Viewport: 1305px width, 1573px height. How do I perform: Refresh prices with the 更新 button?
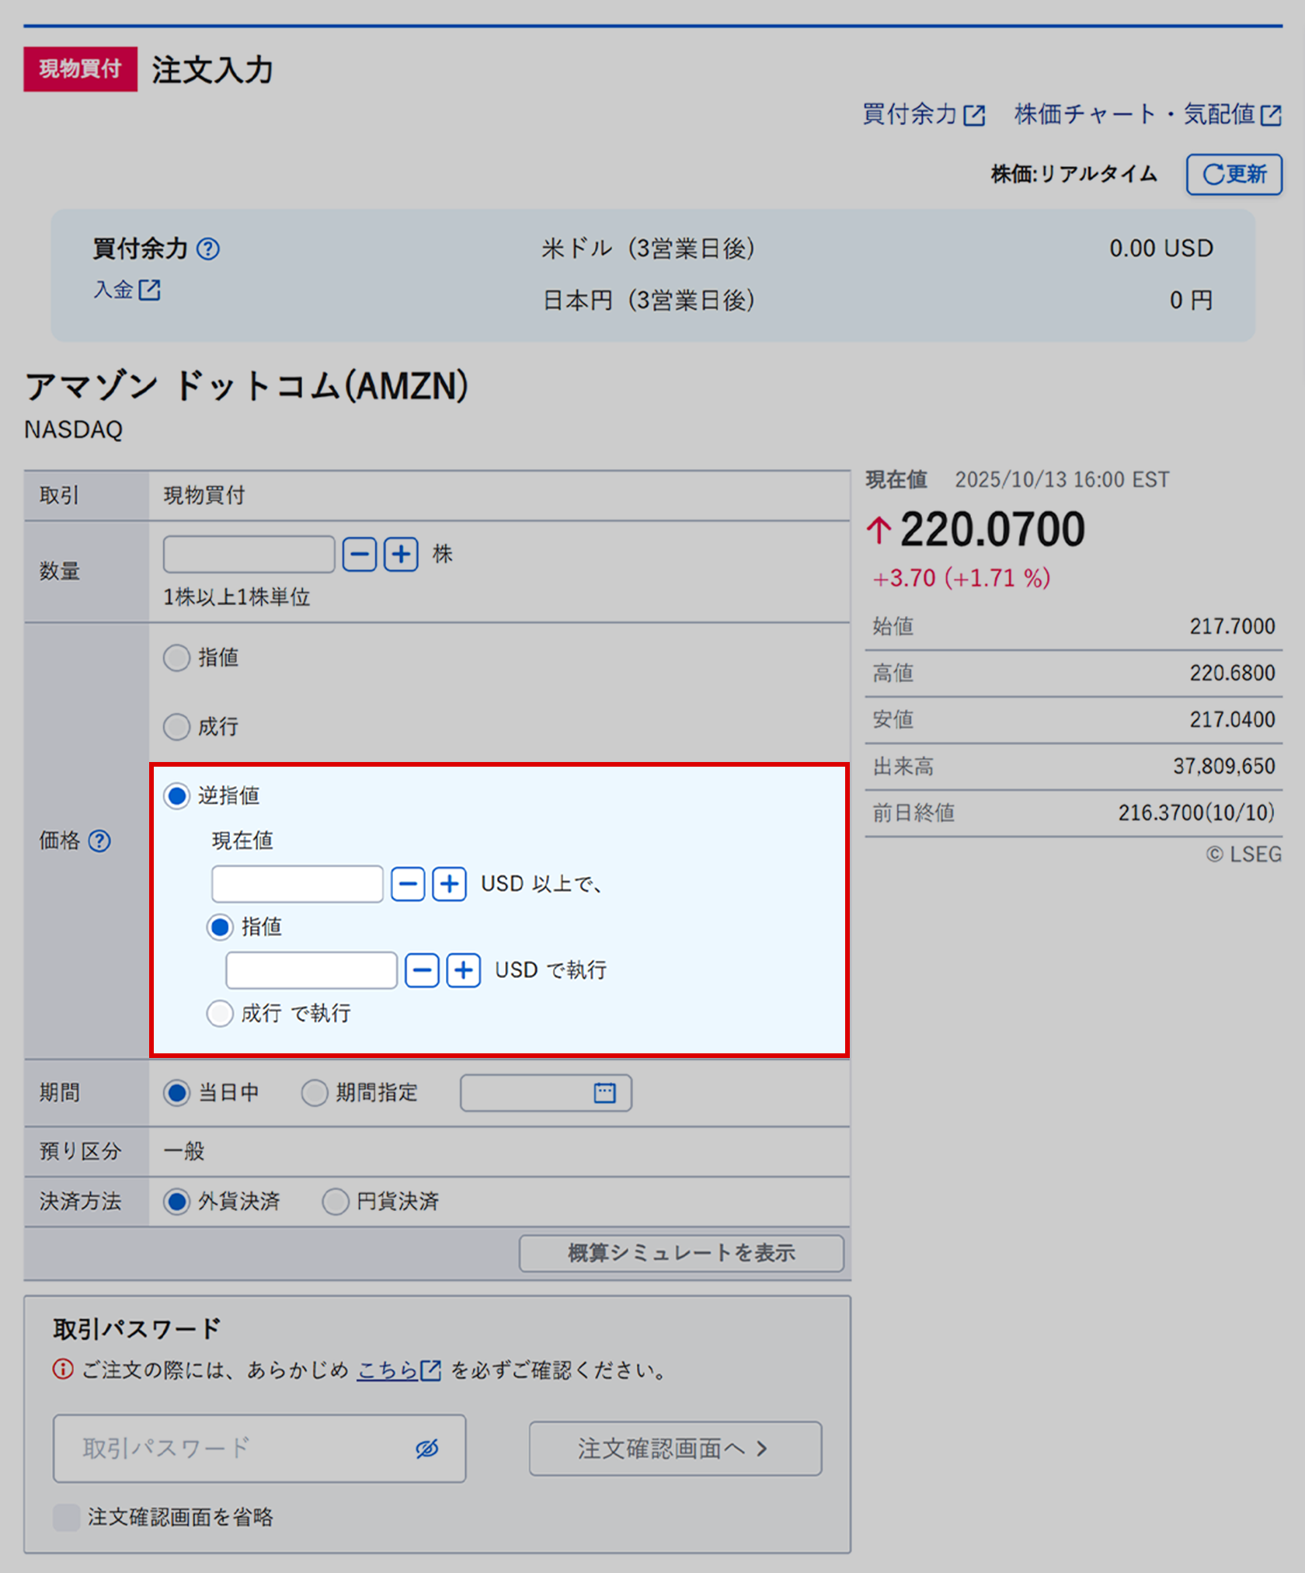tap(1234, 174)
